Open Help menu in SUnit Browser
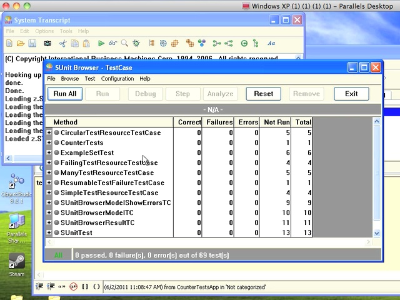 tap(144, 79)
